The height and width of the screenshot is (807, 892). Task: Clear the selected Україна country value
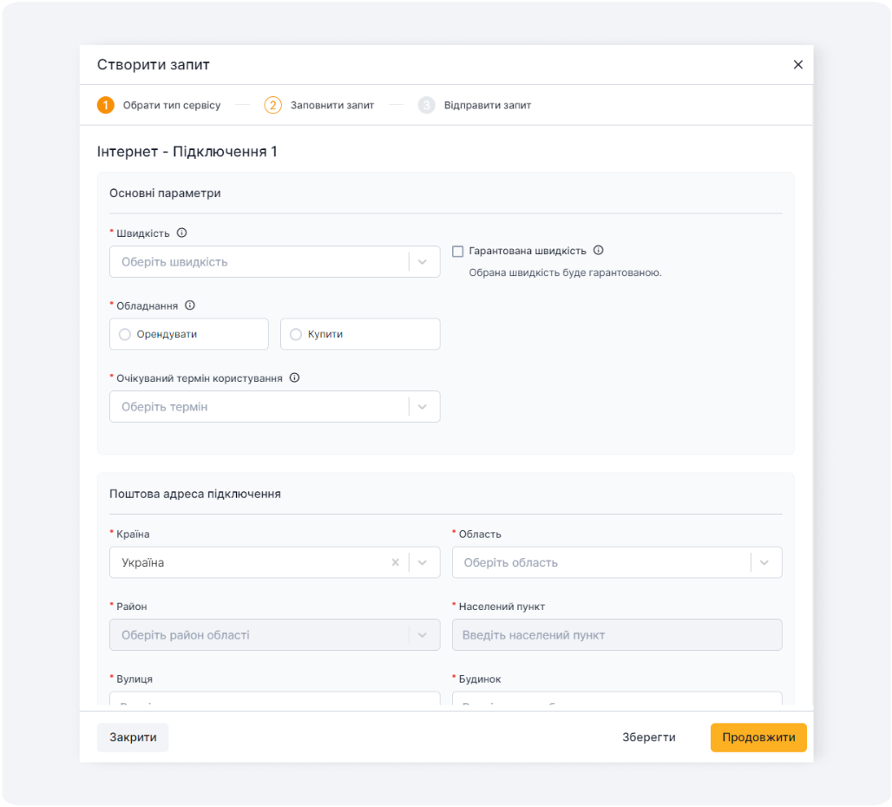pyautogui.click(x=396, y=562)
